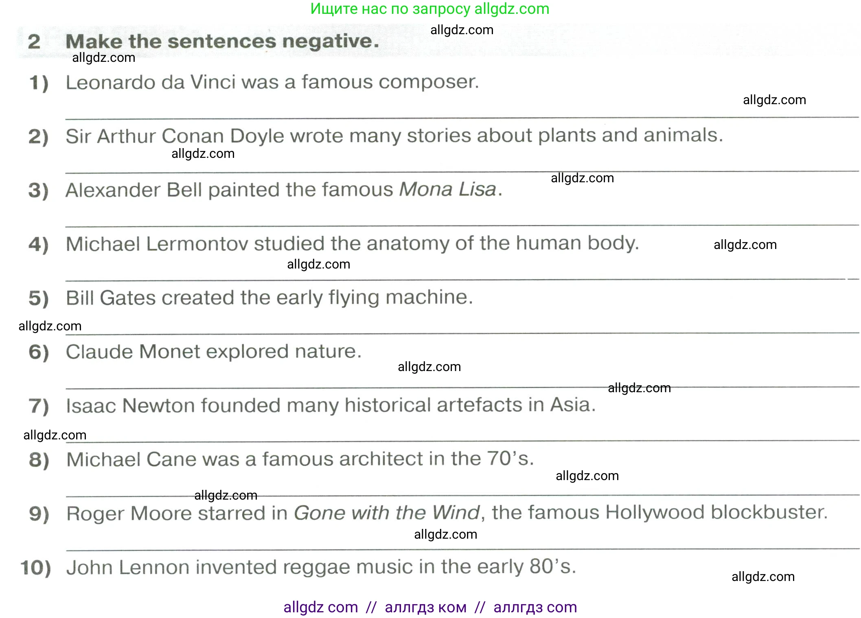Select the Bill Gates sentence
This screenshot has width=861, height=618.
coord(269,298)
